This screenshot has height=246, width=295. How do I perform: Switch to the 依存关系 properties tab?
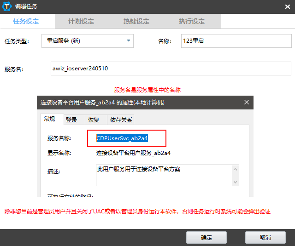coord(121,120)
